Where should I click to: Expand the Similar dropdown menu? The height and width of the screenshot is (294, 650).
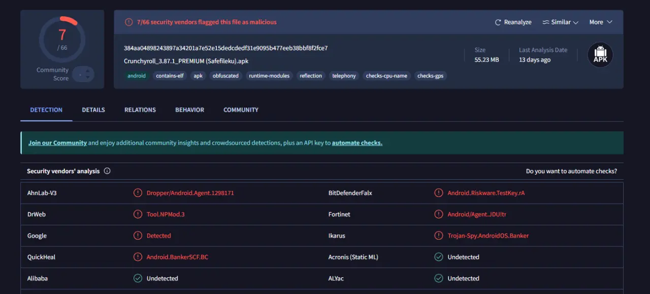(x=561, y=22)
